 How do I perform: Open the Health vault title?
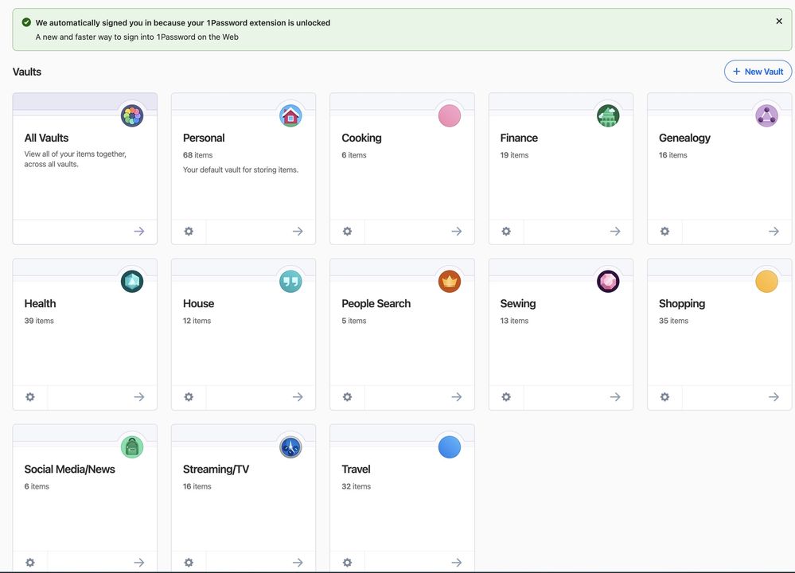(x=40, y=304)
